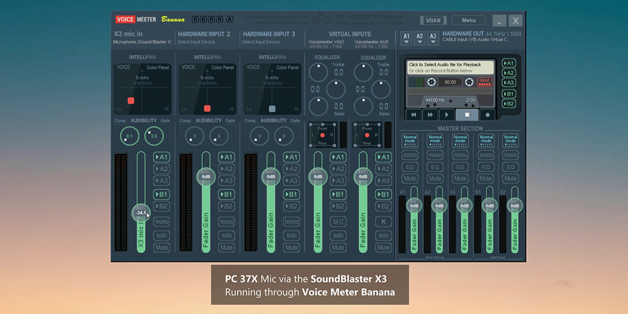Click the Voicemeeter AUX virtual input label
The width and height of the screenshot is (628, 314).
[371, 43]
